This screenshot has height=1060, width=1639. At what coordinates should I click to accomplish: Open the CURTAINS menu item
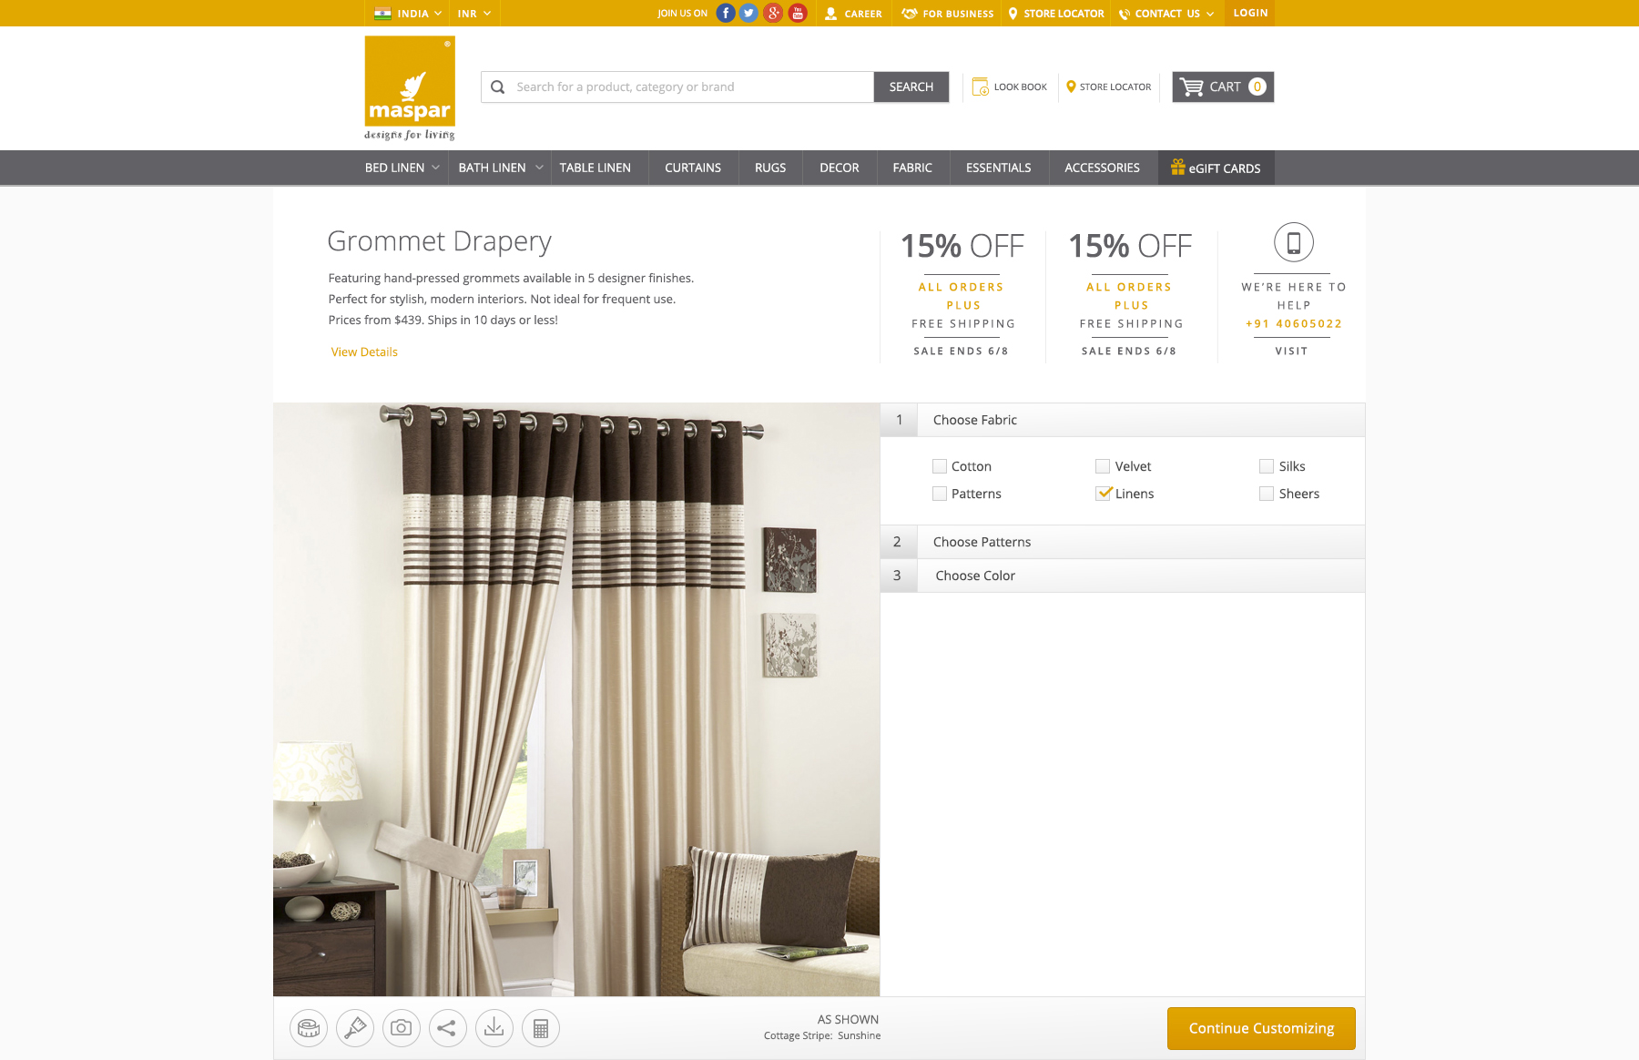(x=693, y=168)
